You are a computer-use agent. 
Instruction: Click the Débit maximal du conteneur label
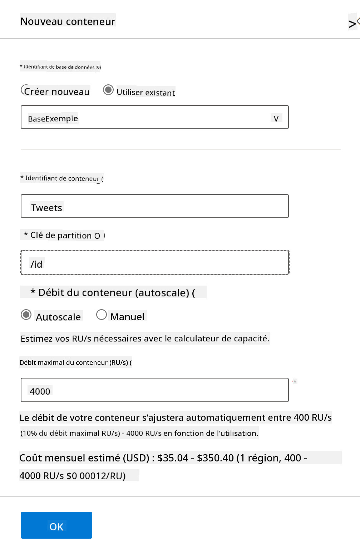click(x=74, y=362)
